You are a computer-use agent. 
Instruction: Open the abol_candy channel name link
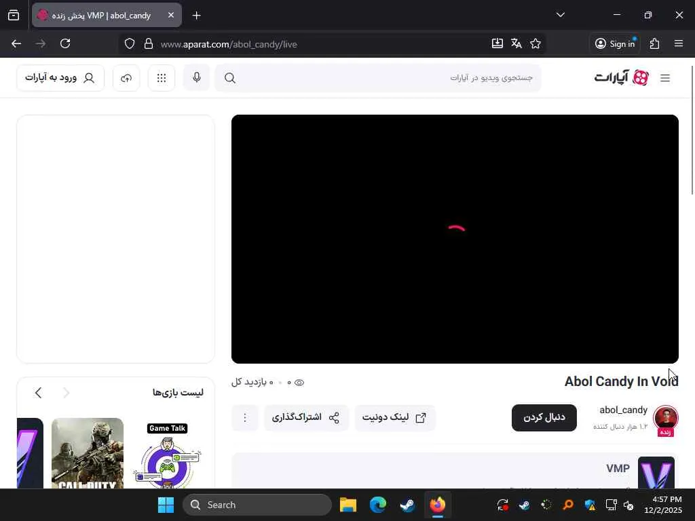623,410
